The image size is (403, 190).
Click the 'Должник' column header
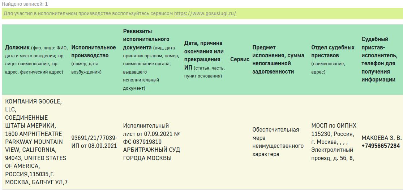tap(36, 60)
